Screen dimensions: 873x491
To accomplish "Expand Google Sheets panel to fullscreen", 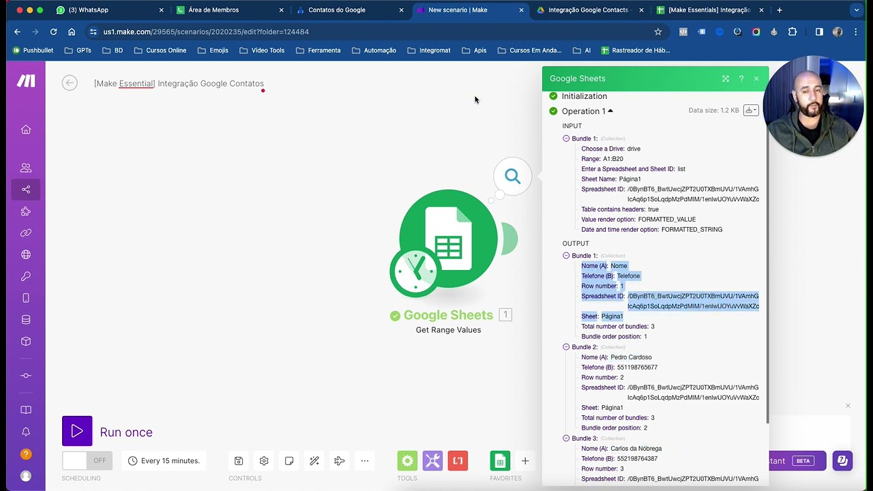I will point(726,78).
